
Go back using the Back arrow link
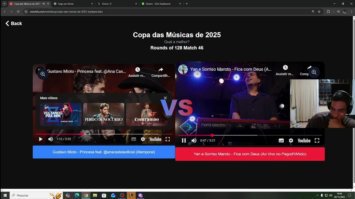click(14, 23)
